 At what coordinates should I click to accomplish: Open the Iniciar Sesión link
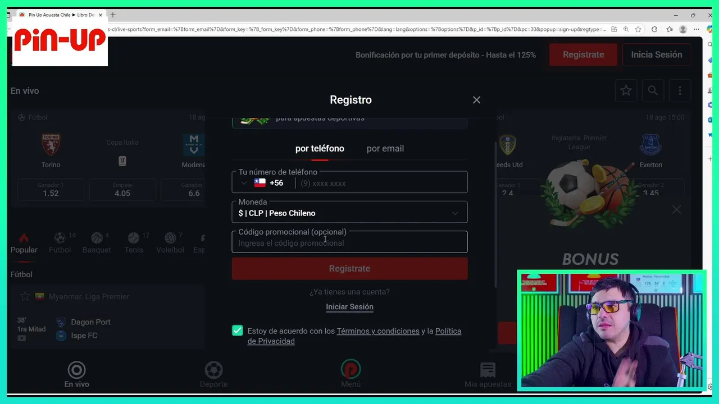tap(349, 307)
